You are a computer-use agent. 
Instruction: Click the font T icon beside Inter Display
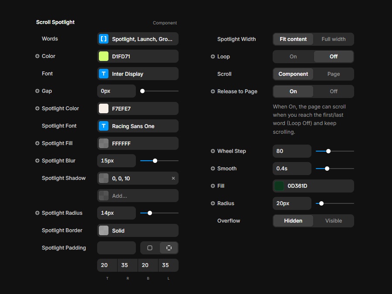click(x=104, y=74)
